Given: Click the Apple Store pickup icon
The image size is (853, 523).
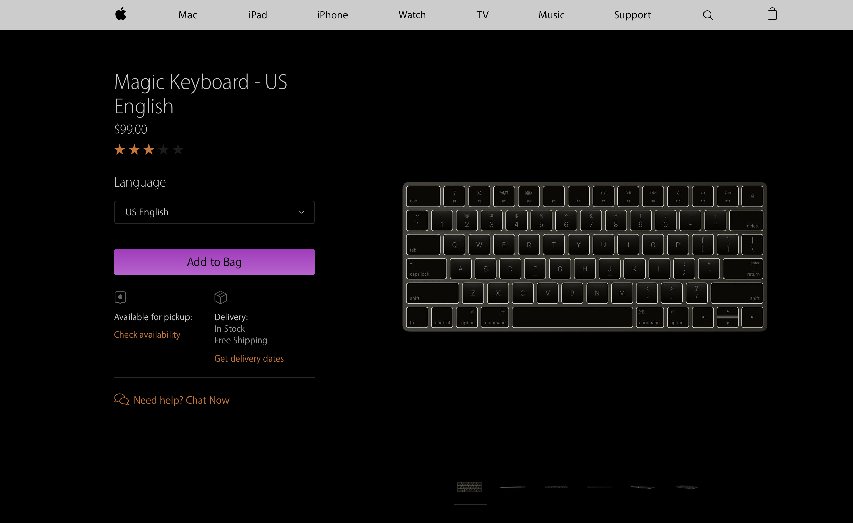Looking at the screenshot, I should click(120, 297).
